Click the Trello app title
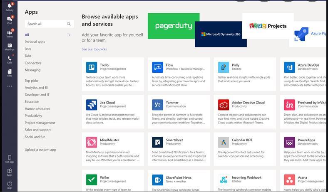 point(104,65)
